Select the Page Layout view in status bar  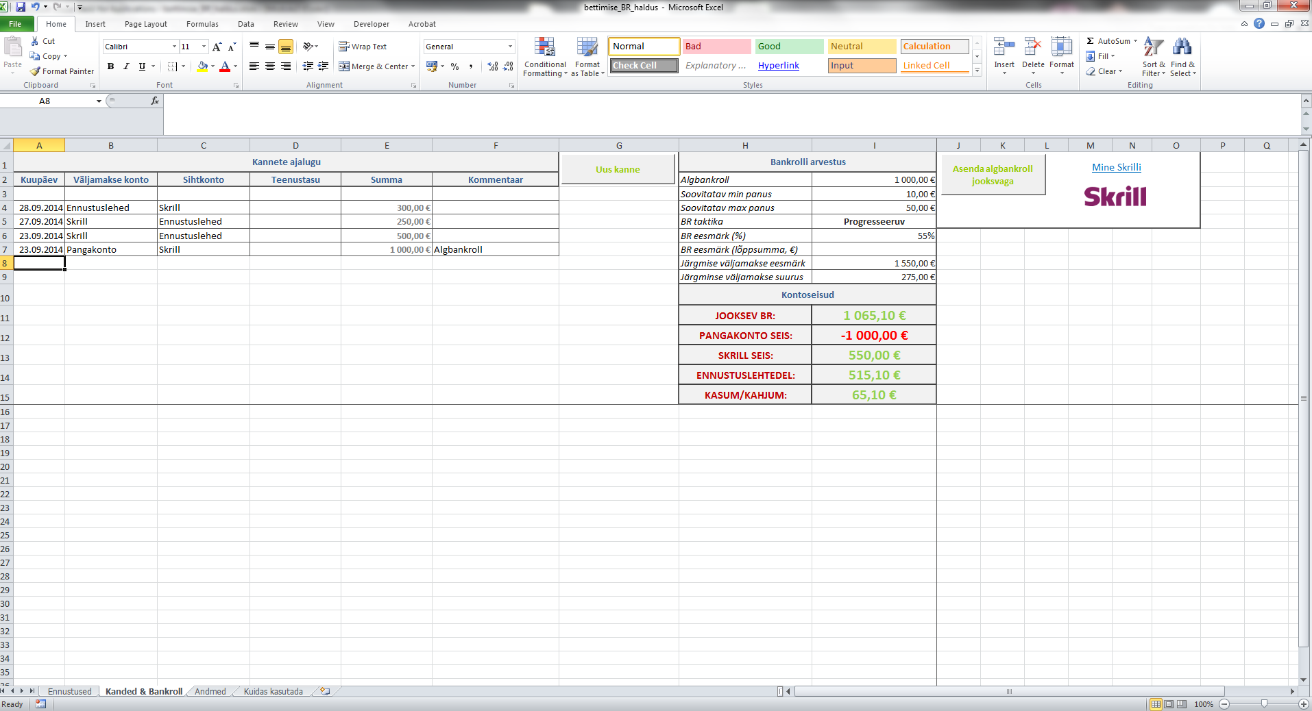pyautogui.click(x=1169, y=704)
